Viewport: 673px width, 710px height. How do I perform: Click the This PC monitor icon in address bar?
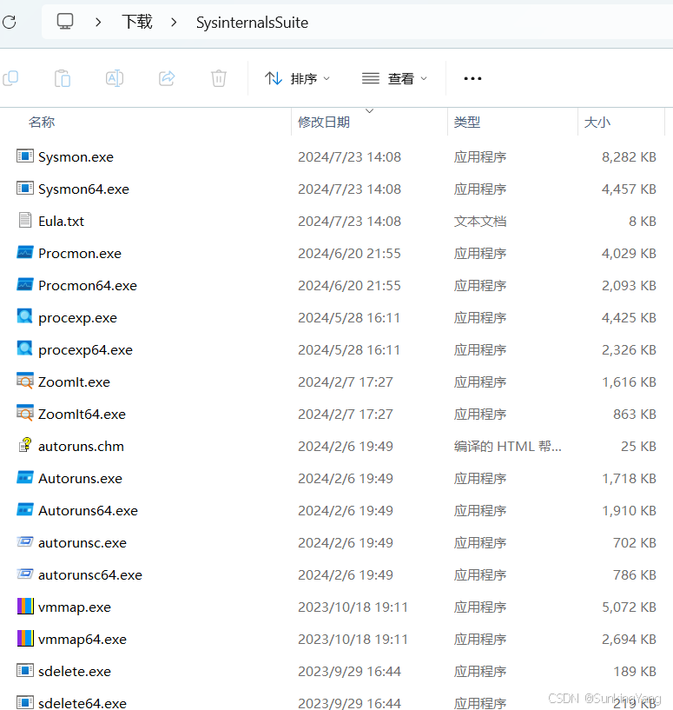(x=65, y=21)
